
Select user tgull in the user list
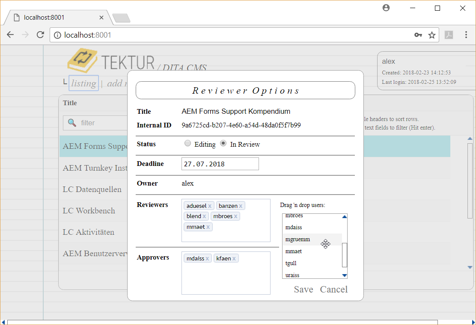point(291,263)
